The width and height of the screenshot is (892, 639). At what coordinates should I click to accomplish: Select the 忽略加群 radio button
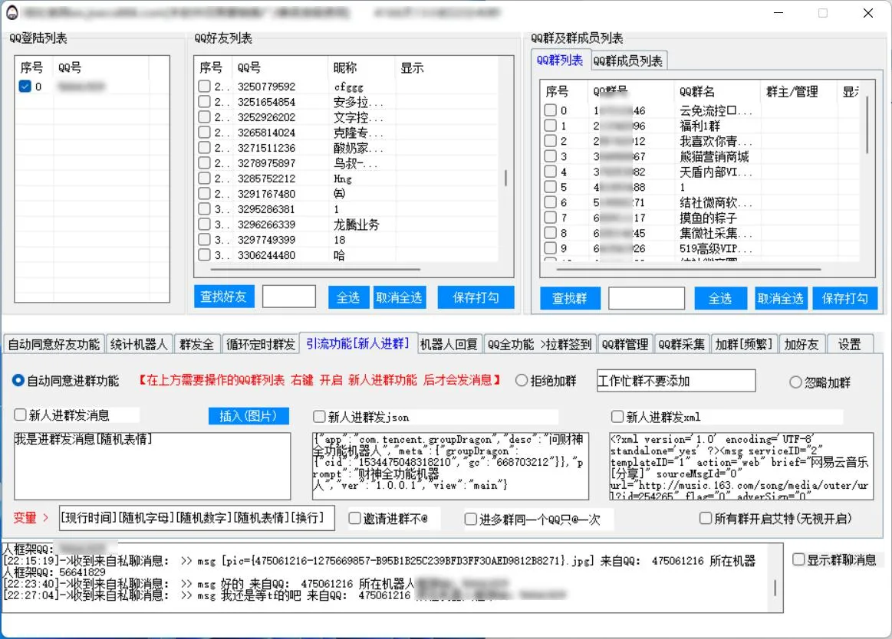click(795, 382)
